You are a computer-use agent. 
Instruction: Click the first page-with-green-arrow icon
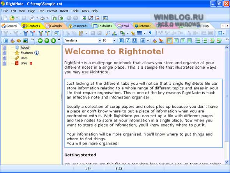pos(54,18)
